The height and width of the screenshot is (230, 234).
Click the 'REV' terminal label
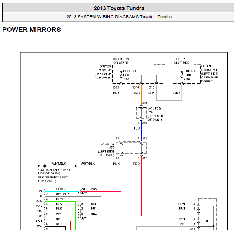tap(39, 201)
